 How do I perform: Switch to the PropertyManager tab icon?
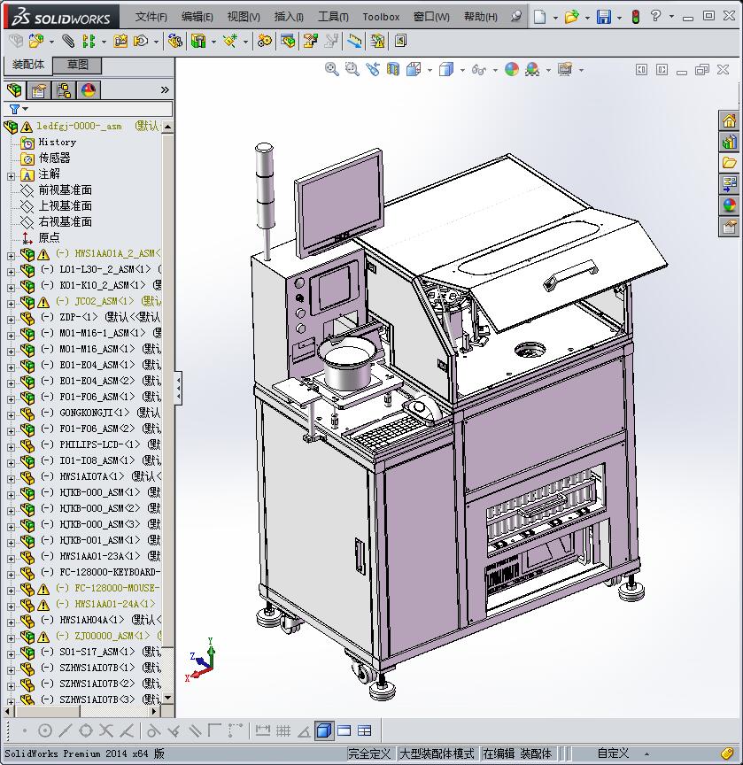[39, 90]
